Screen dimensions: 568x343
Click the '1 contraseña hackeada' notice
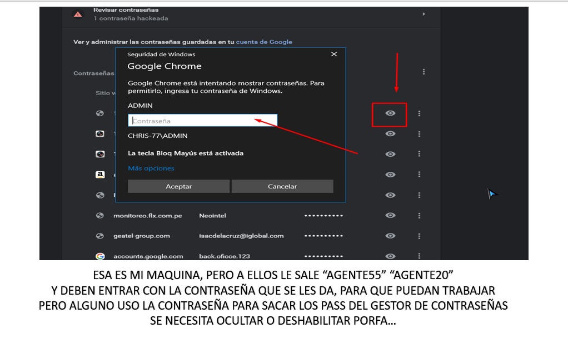click(x=131, y=18)
